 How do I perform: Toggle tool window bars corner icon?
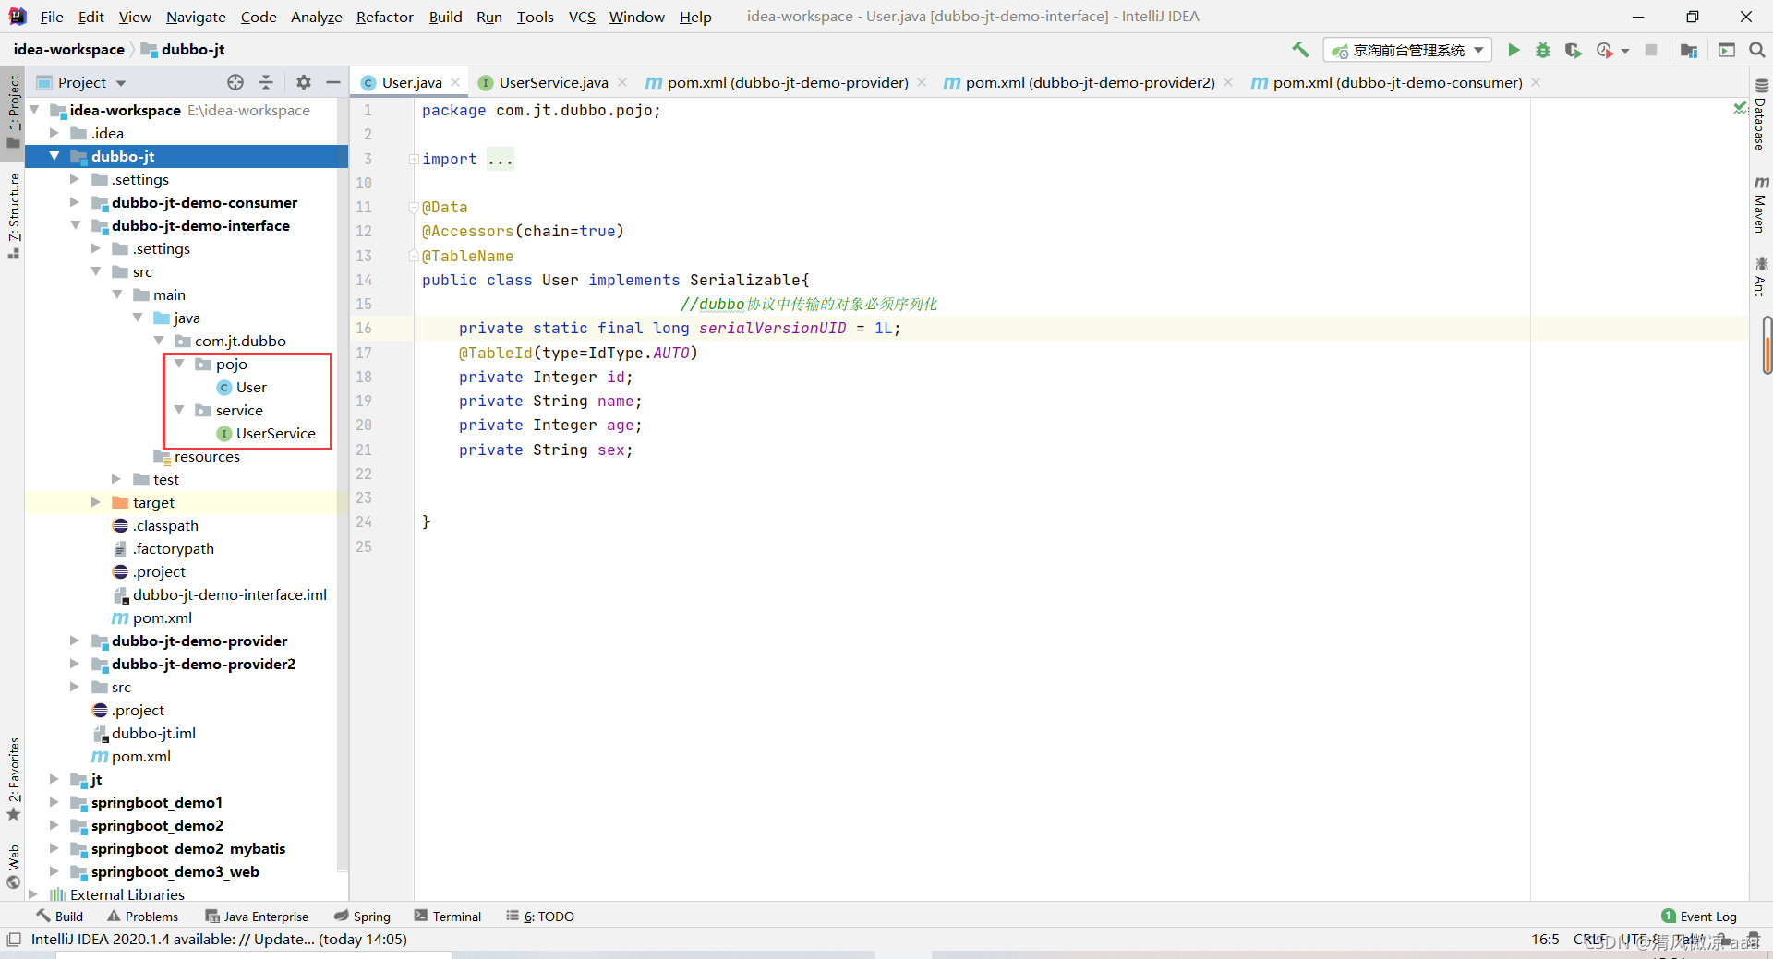click(13, 940)
